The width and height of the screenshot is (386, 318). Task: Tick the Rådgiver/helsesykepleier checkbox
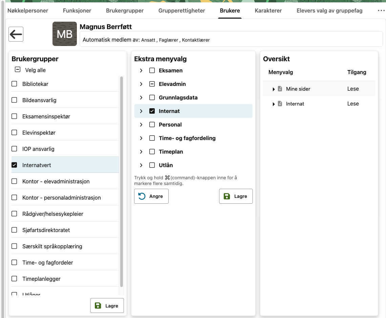pyautogui.click(x=14, y=214)
